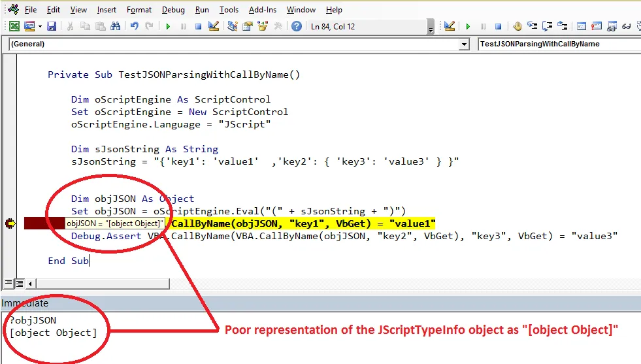Show the Immediate Window from the Debug toolbar
The height and width of the screenshot is (364, 641).
tap(597, 27)
